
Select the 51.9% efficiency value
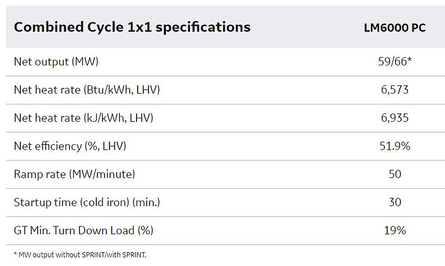(x=394, y=146)
